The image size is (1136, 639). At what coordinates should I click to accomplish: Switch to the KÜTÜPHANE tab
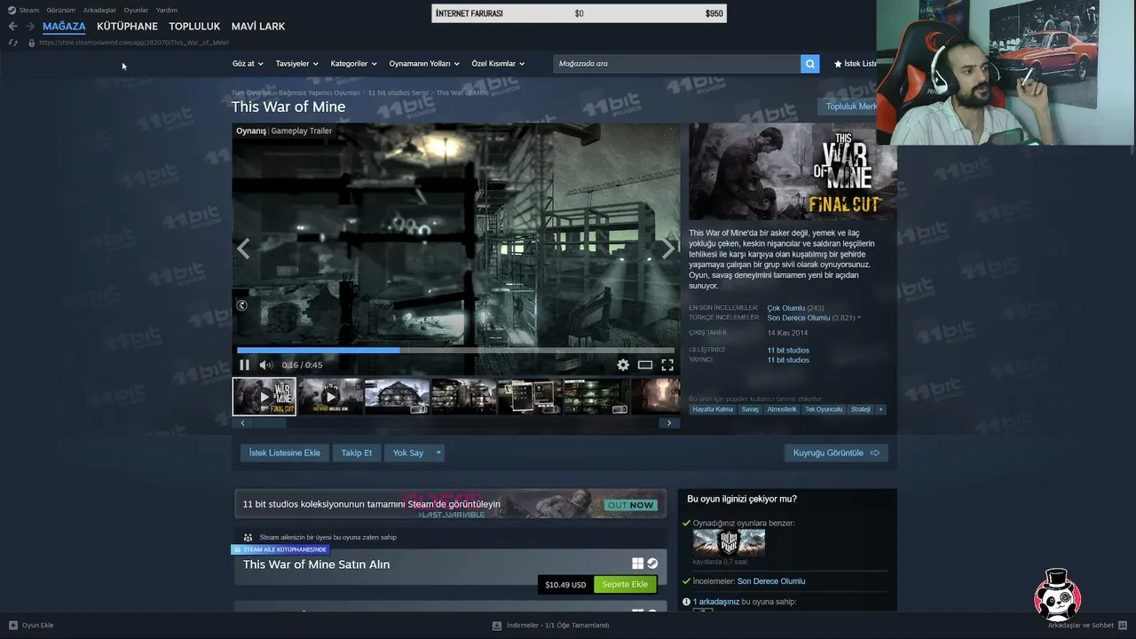127,27
